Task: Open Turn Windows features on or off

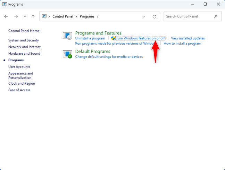Action: pos(140,38)
